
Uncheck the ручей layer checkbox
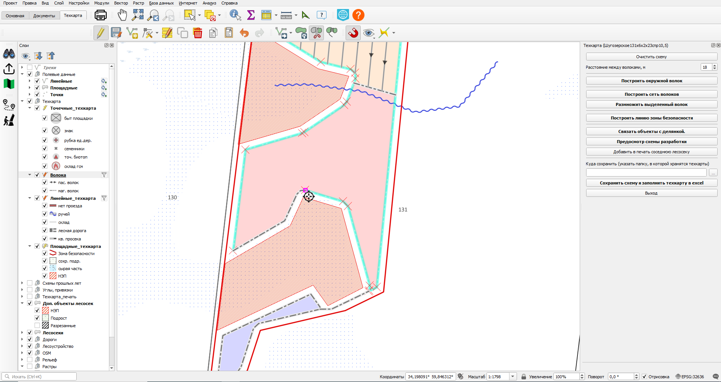pos(45,214)
